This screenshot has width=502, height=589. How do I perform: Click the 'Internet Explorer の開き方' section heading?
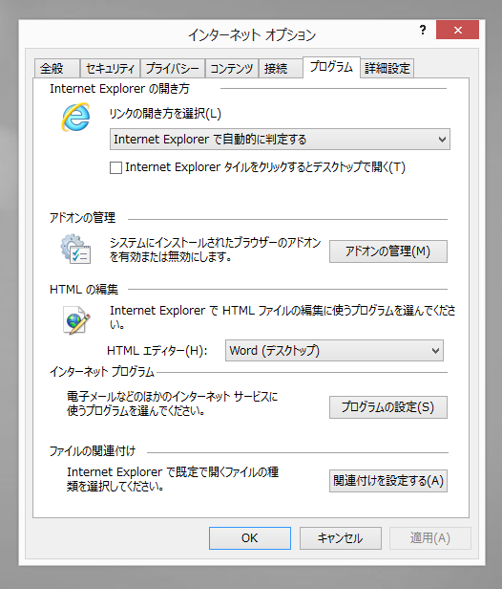(x=119, y=89)
